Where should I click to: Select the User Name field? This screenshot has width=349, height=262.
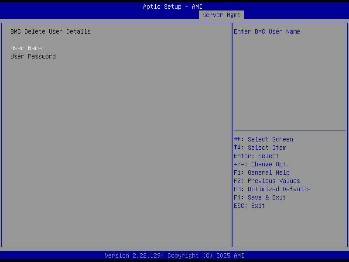(x=26, y=48)
